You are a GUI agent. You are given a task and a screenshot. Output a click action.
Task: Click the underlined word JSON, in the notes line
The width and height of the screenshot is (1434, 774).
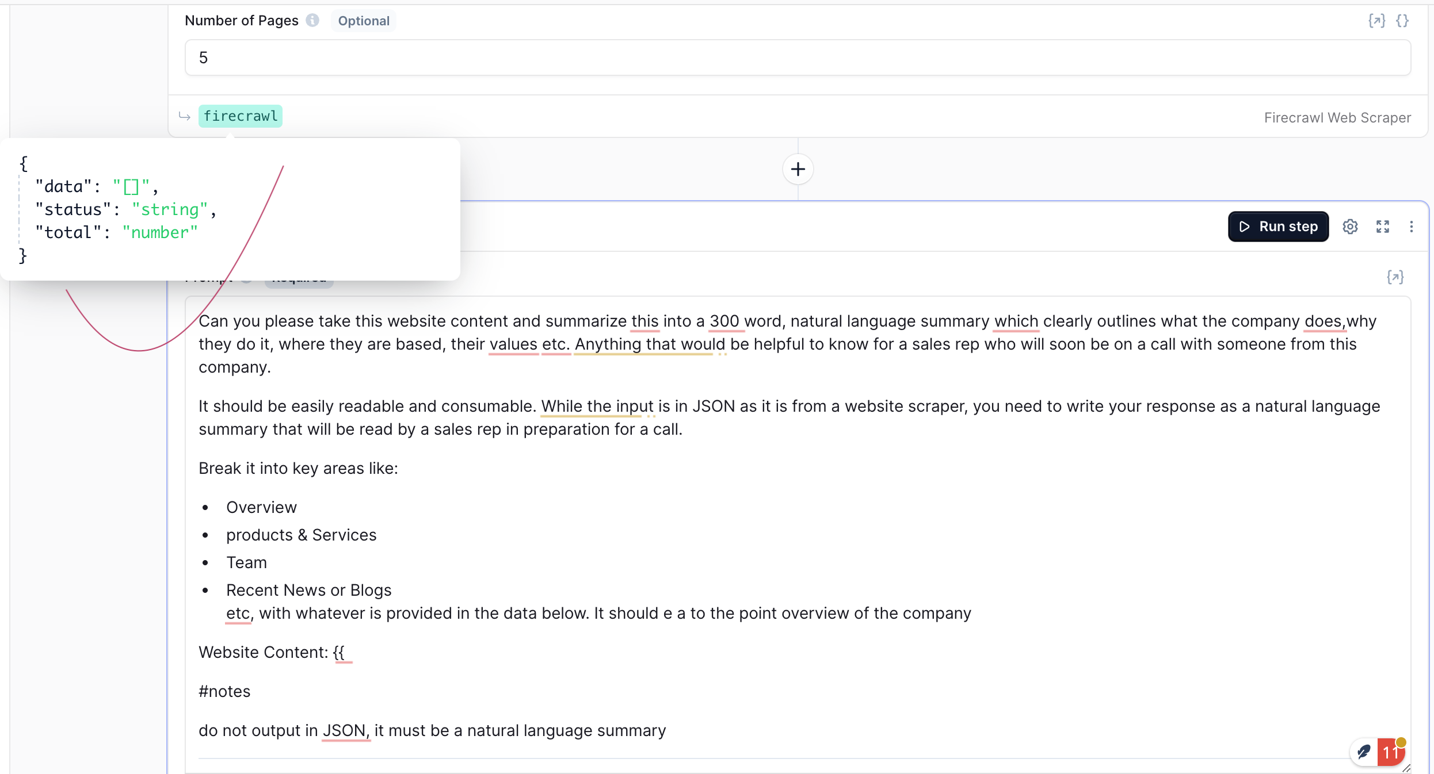click(345, 731)
